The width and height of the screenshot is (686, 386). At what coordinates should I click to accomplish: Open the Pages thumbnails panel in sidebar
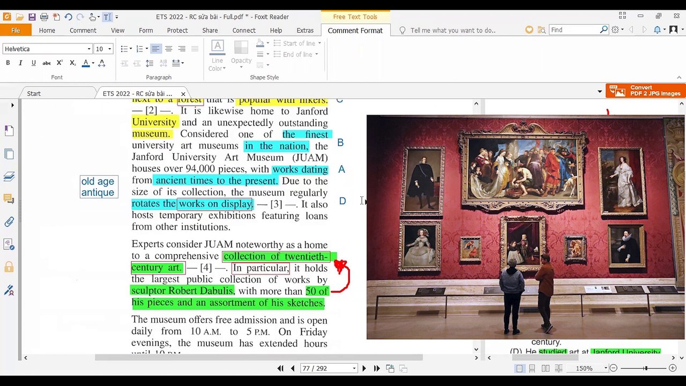pyautogui.click(x=9, y=154)
